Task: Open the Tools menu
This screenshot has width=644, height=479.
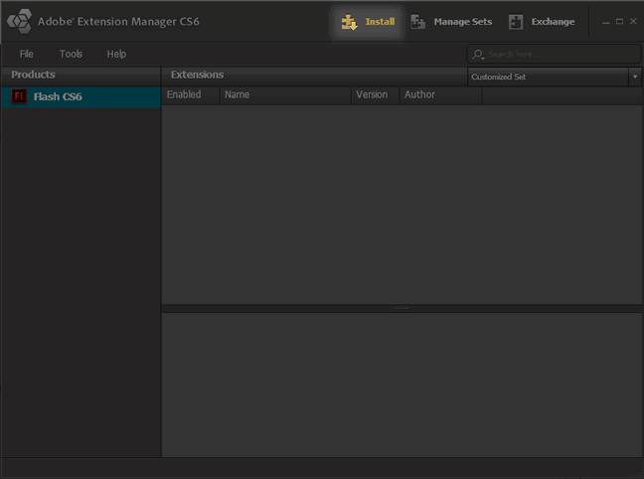Action: point(71,54)
